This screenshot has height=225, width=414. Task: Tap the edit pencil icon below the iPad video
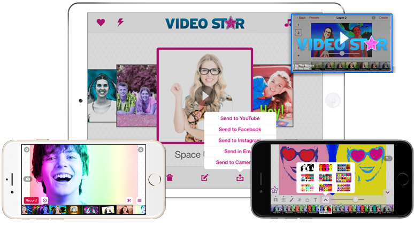[x=205, y=178]
